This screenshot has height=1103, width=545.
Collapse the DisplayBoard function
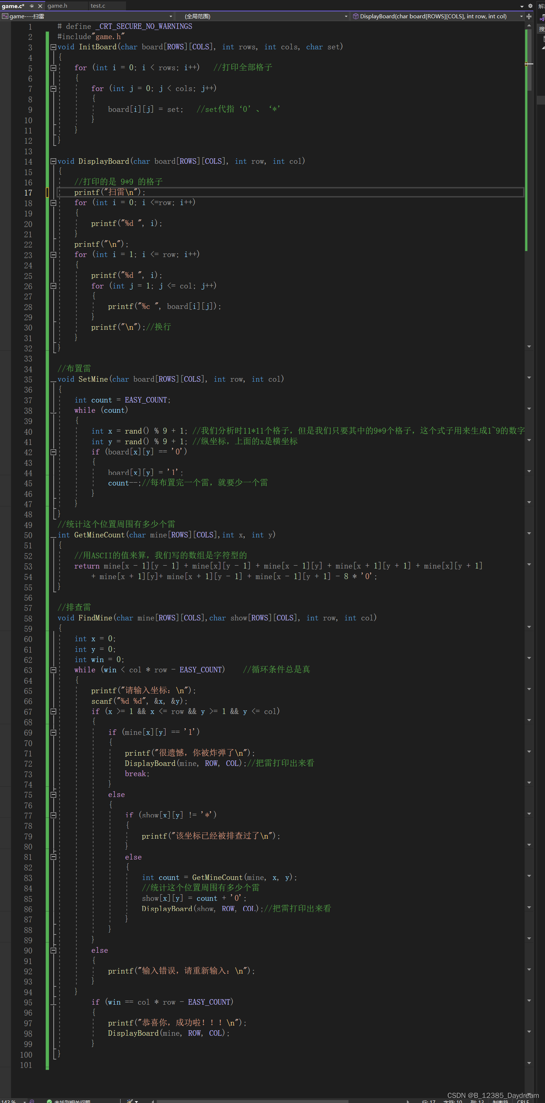53,162
